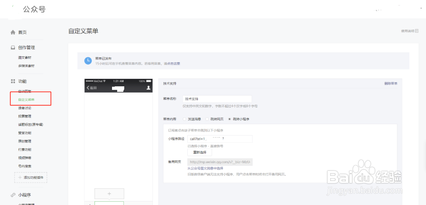Open 话题标签(原专辑) in the sidebar
This screenshot has height=205, width=426.
click(x=31, y=125)
